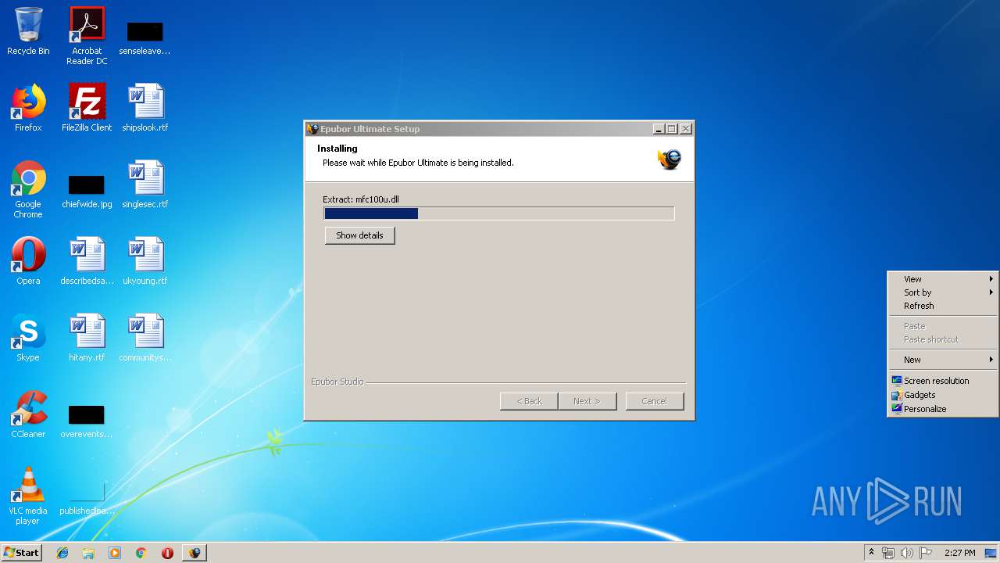This screenshot has width=1000, height=563.
Task: Click Cancel in Epubor setup
Action: click(654, 401)
